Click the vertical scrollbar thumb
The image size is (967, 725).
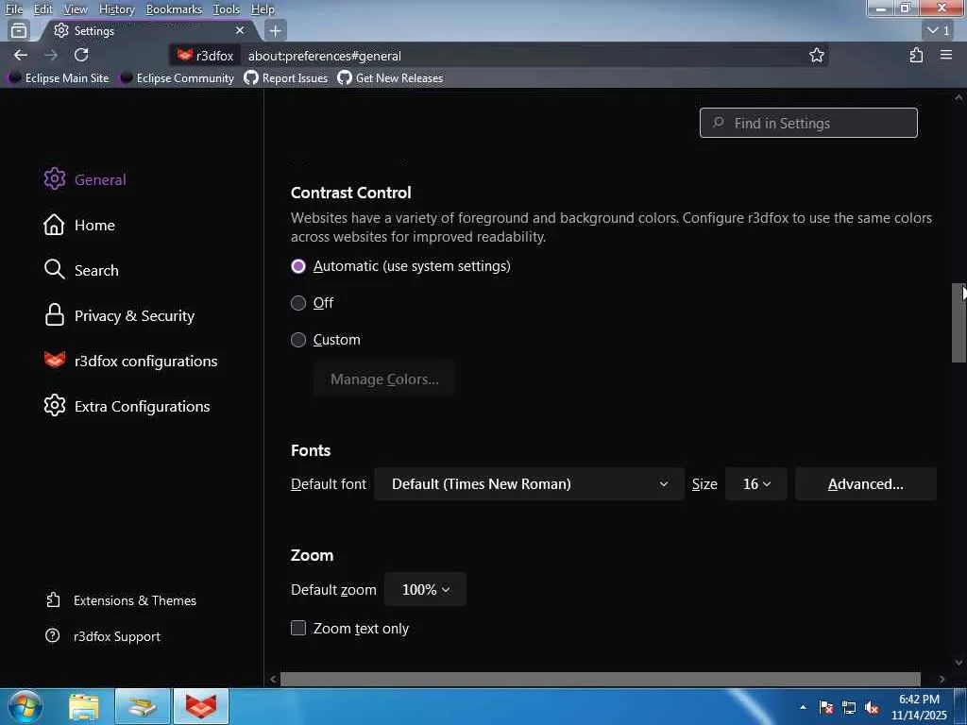[x=959, y=323]
